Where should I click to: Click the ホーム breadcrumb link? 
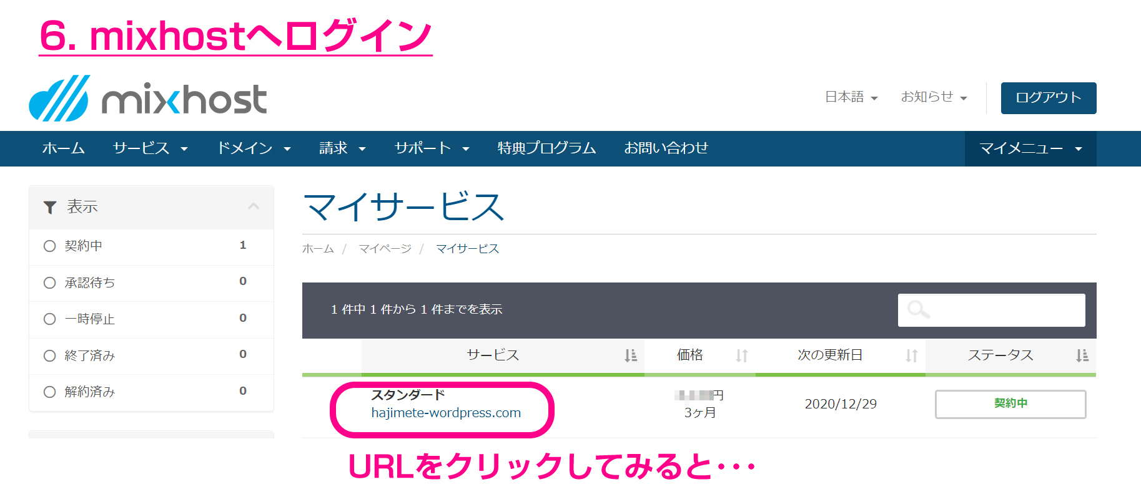[318, 249]
